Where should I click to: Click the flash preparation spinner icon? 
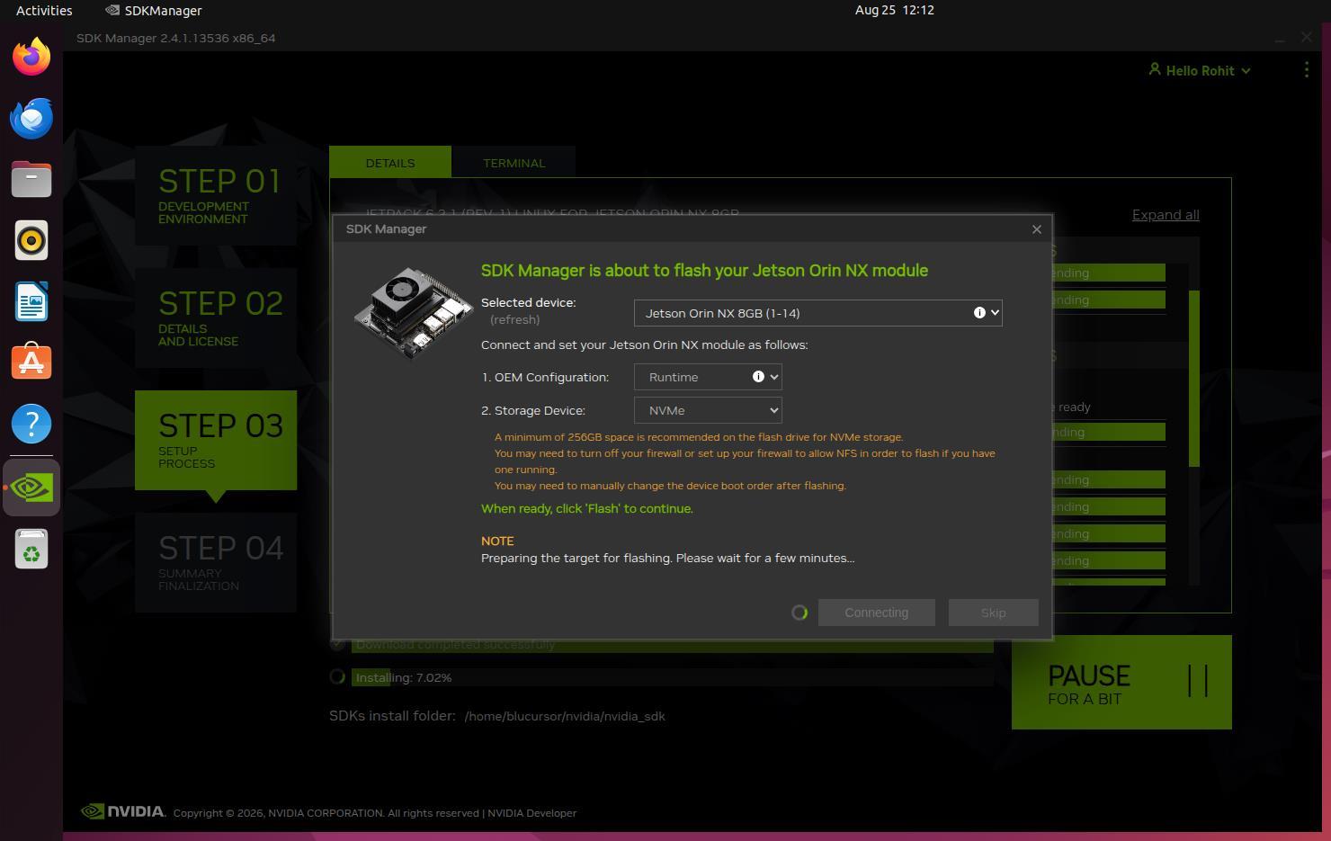tap(799, 613)
